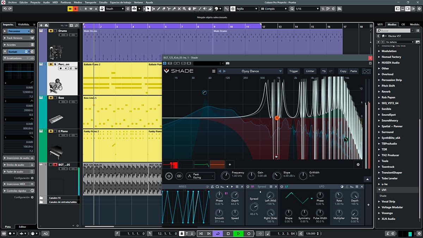
Task: Open the Ayuda menu
Action: coord(149,2)
